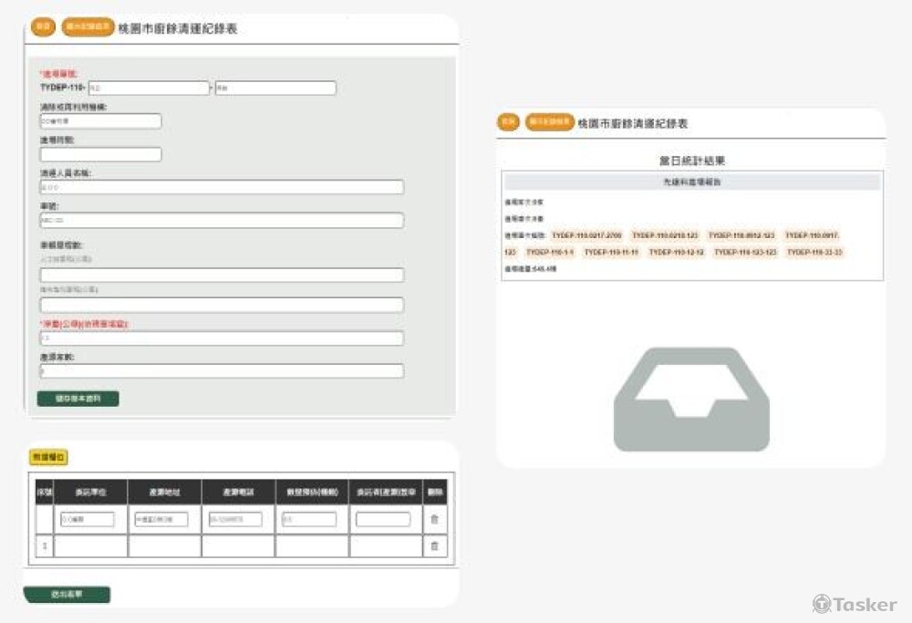Select the TYDEP-110-11-11 tag
912x623 pixels.
[x=611, y=252]
